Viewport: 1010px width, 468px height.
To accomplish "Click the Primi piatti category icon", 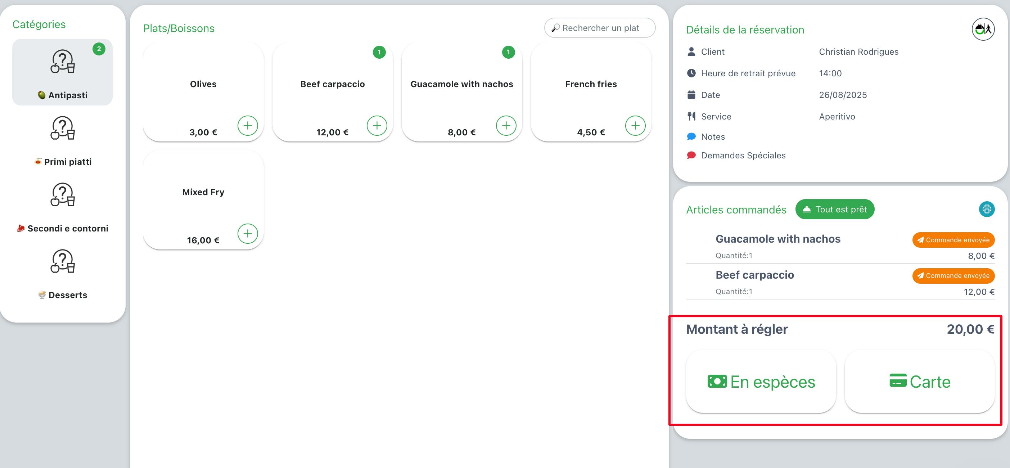I will pyautogui.click(x=62, y=128).
